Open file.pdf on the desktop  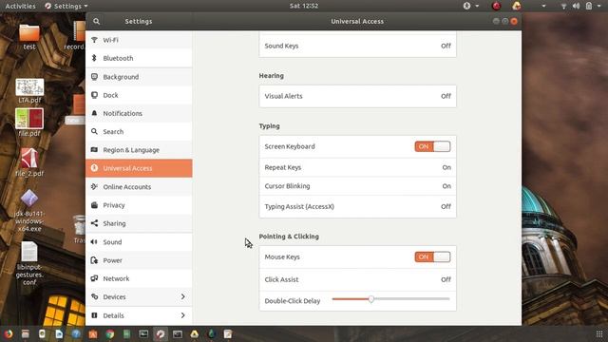tap(29, 123)
